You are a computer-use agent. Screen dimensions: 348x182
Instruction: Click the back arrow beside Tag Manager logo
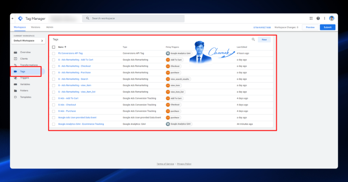13,18
